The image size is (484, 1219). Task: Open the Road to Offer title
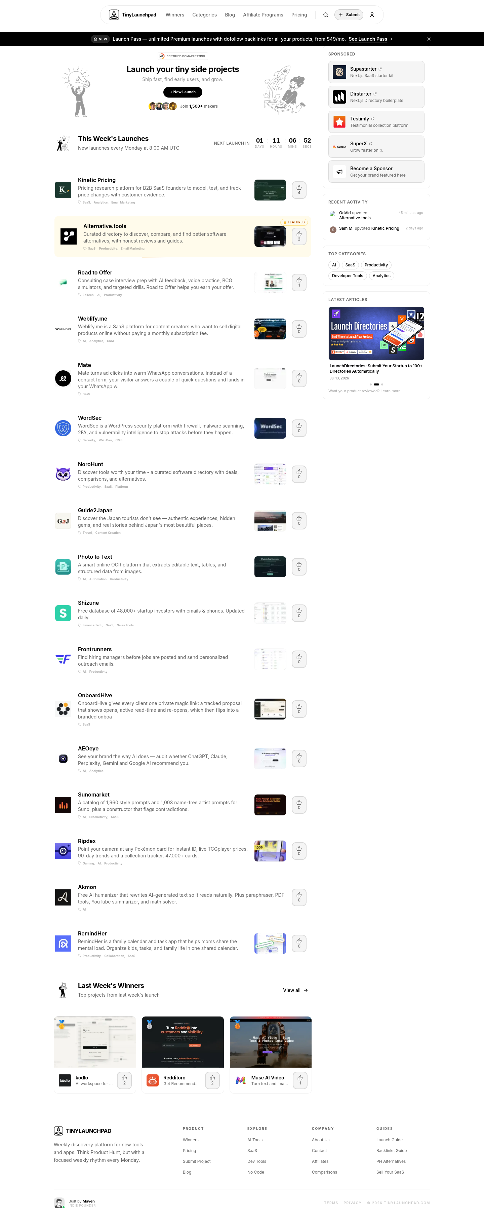(95, 272)
